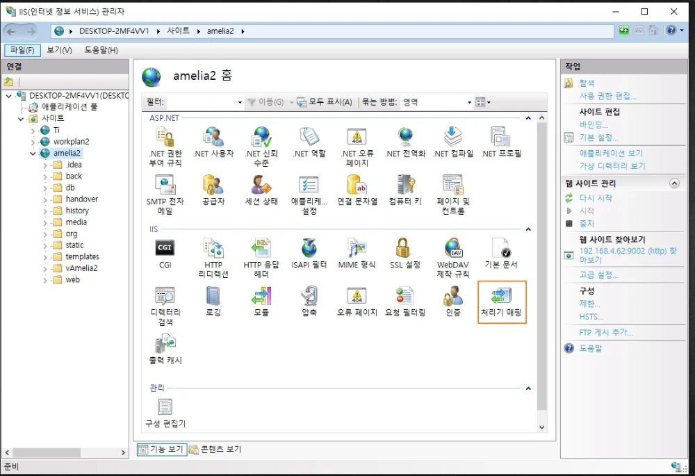The image size is (695, 476).
Task: Open the 디렉터리 검색 icon
Action: tap(165, 306)
